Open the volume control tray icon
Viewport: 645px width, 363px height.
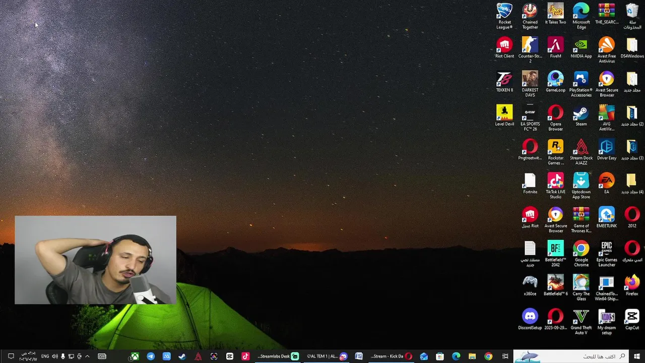pyautogui.click(x=55, y=356)
